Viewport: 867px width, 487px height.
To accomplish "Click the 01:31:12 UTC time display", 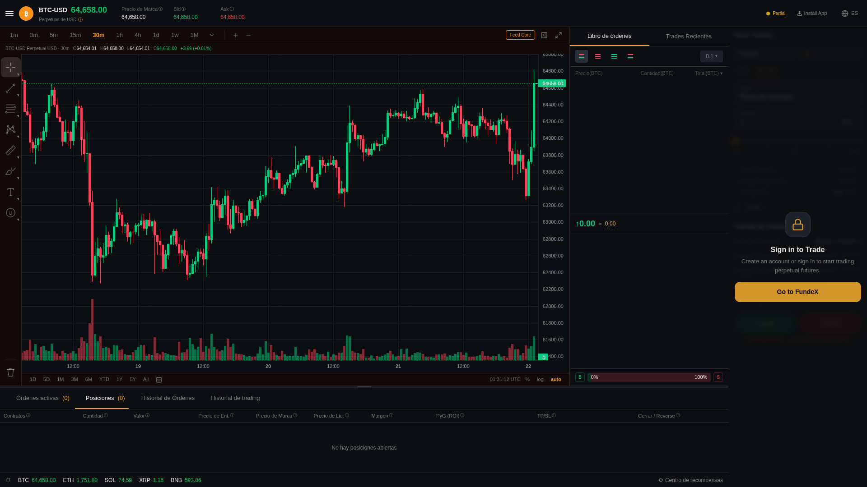I will [505, 380].
